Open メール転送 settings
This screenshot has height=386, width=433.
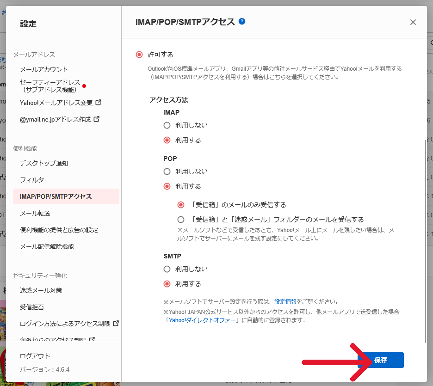point(35,213)
